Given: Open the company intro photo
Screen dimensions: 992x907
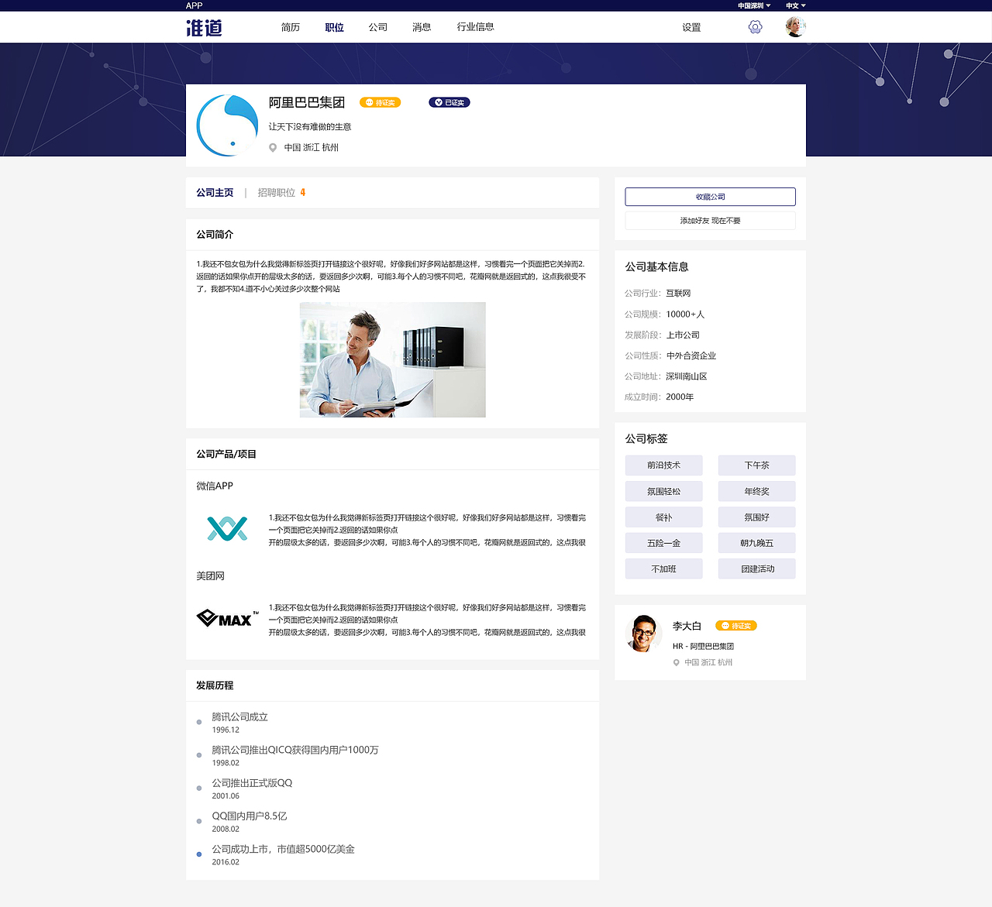Looking at the screenshot, I should click(392, 359).
